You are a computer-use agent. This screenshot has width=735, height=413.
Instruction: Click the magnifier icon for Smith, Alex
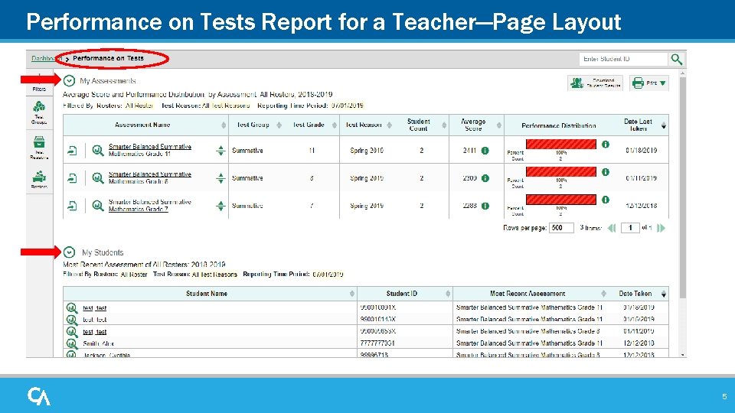click(x=72, y=343)
